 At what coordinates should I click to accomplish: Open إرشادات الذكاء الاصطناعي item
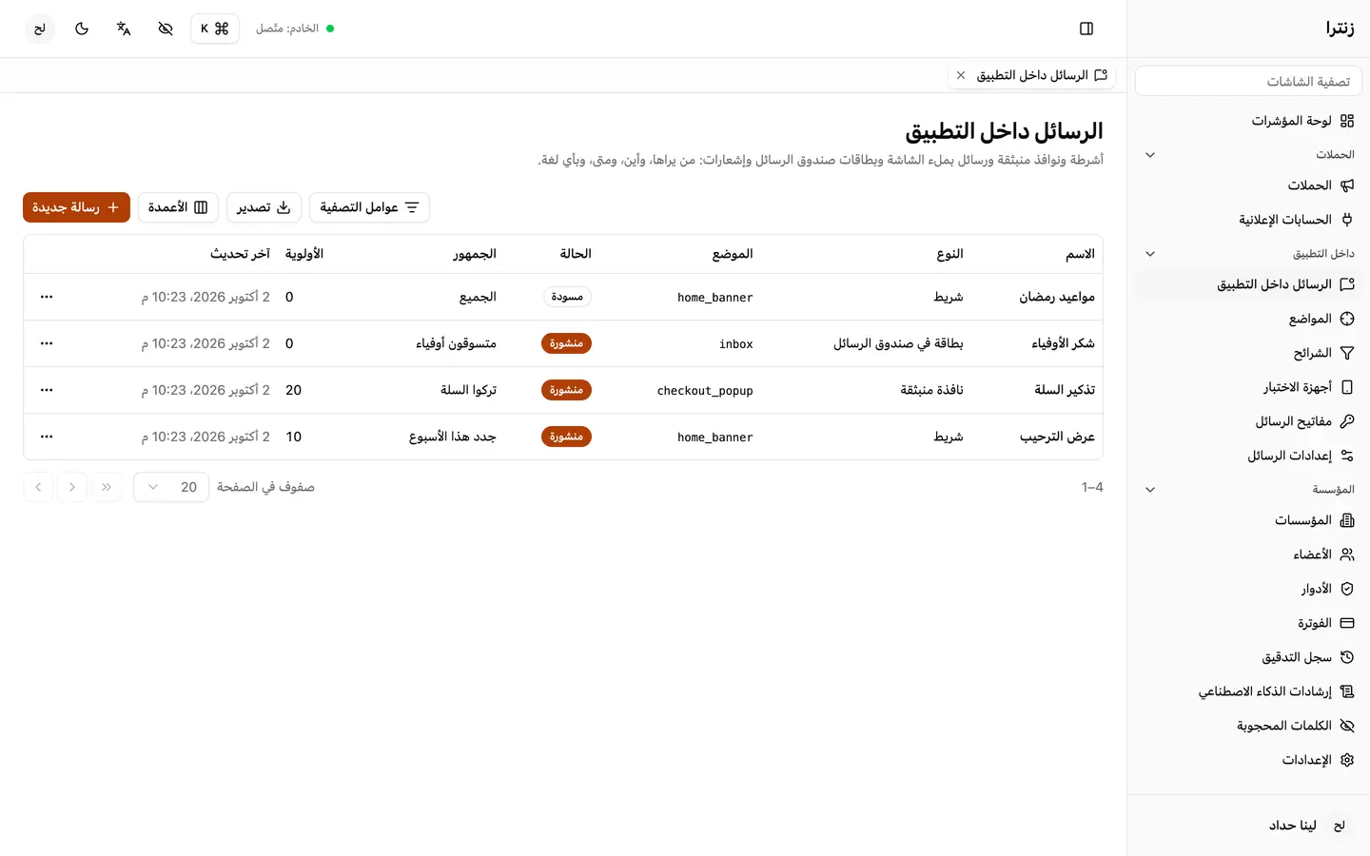coord(1248,691)
